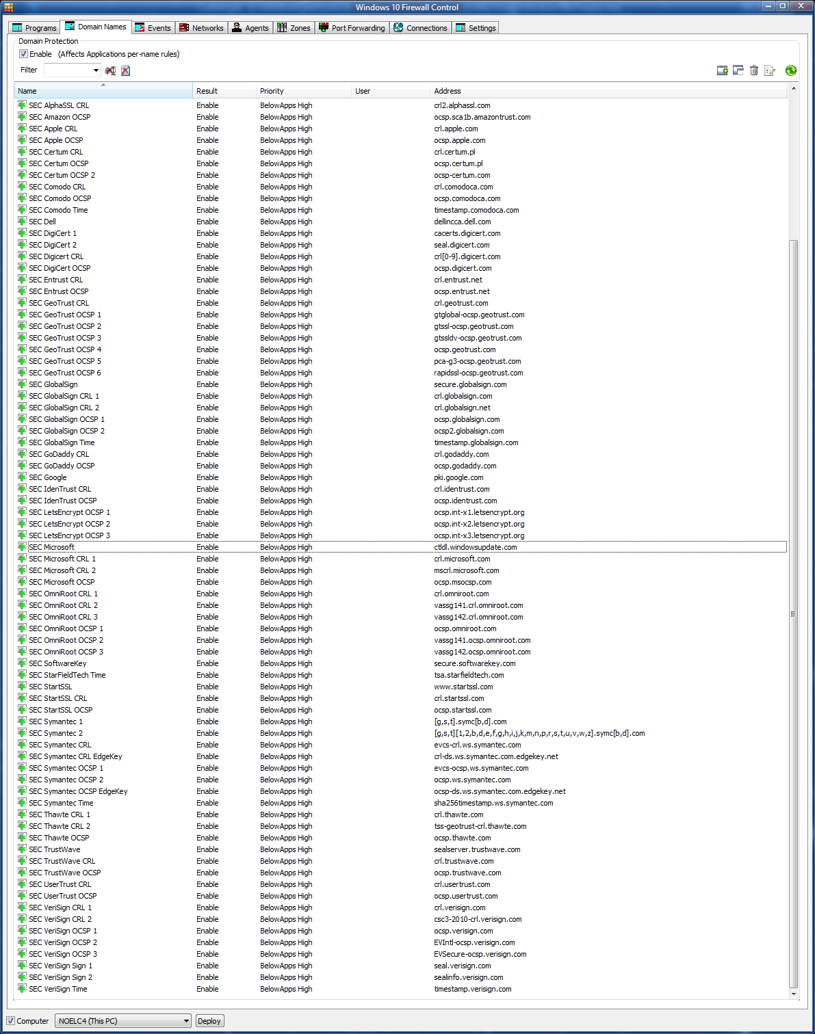This screenshot has width=815, height=1034.
Task: Switch to the Connections tab
Action: (x=420, y=28)
